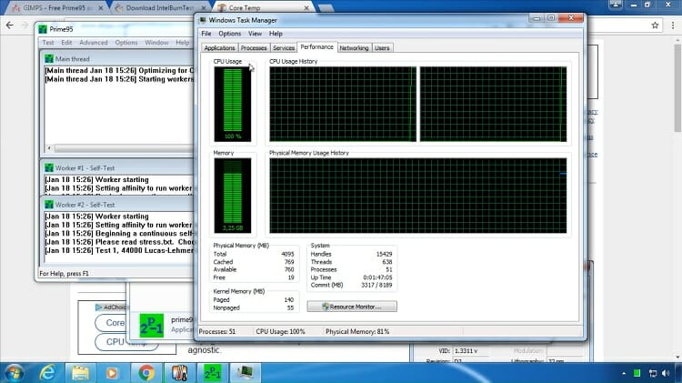This screenshot has width=682, height=383.
Task: Open the Windows Start orb
Action: [13, 373]
